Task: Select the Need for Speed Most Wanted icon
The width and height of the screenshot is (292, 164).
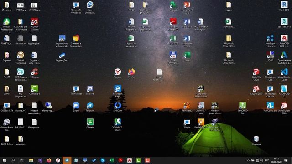Action: pos(215,108)
